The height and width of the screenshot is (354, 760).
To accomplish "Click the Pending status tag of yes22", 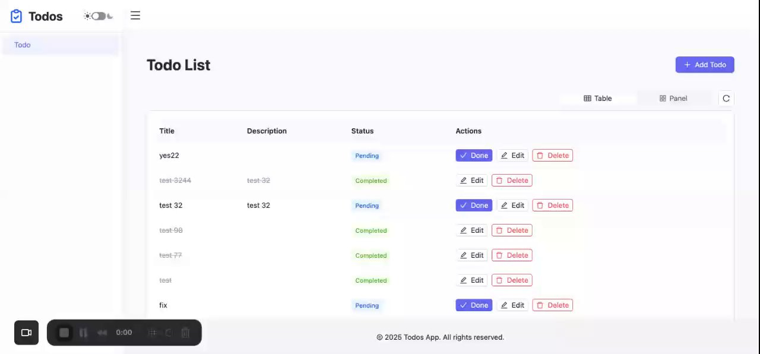I will click(x=367, y=156).
